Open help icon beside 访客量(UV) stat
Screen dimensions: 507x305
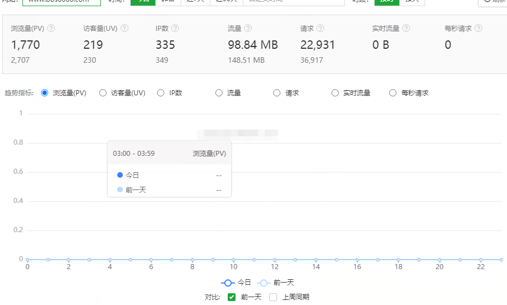coord(125,28)
